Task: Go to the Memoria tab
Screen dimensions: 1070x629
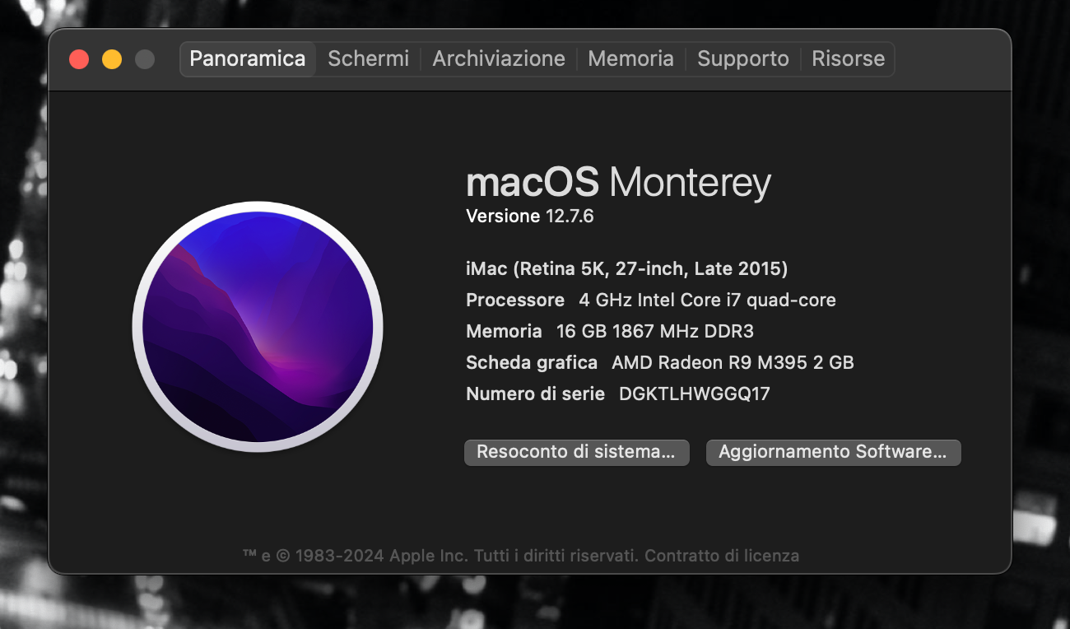Action: coord(630,59)
